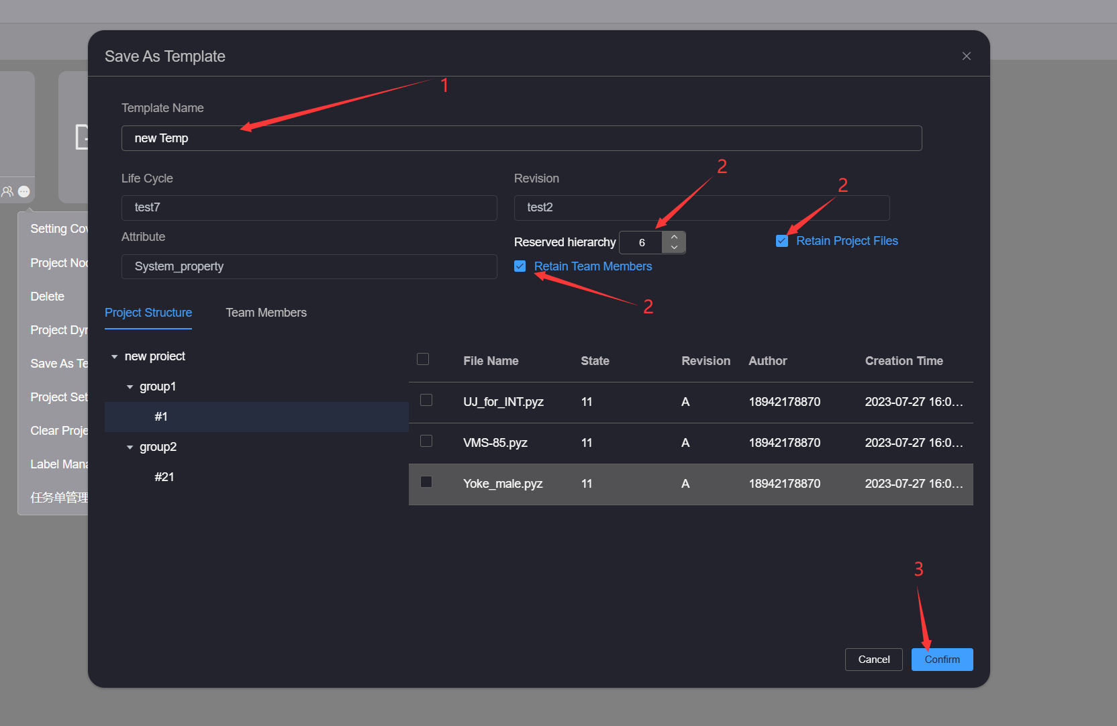Open the Attribute field showing System_property
1117x726 pixels.
(309, 266)
